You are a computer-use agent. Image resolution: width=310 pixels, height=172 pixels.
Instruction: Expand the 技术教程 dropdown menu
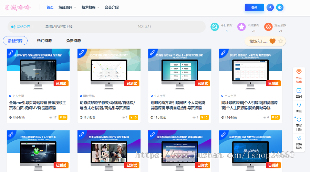pyautogui.click(x=90, y=7)
